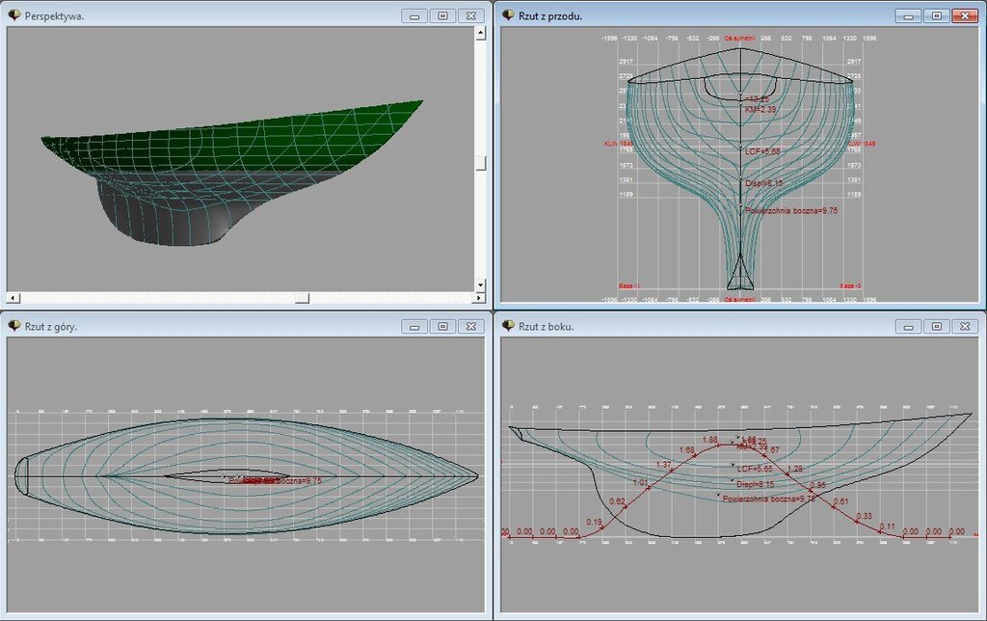Click the Rzut z góry window icon

(13, 326)
